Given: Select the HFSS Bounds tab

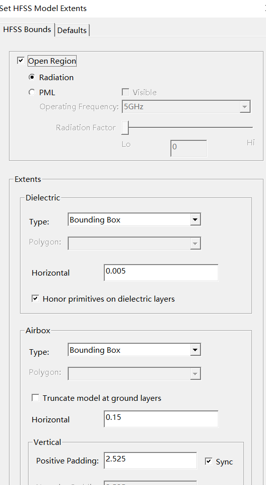Looking at the screenshot, I should click(27, 30).
